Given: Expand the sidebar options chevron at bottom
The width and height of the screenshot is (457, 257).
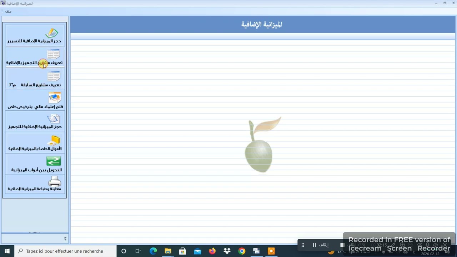Looking at the screenshot, I should point(65,238).
